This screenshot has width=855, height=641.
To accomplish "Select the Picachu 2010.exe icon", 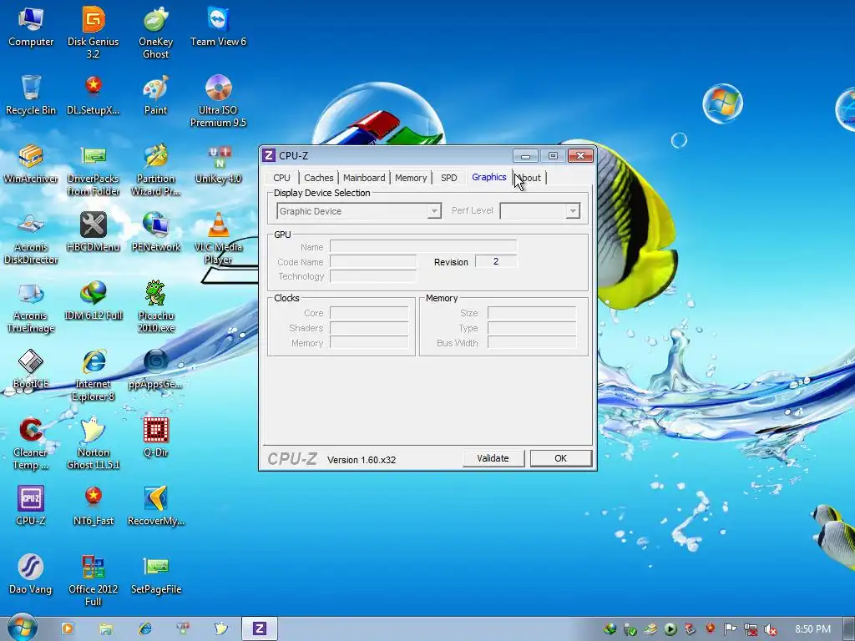I will click(156, 306).
